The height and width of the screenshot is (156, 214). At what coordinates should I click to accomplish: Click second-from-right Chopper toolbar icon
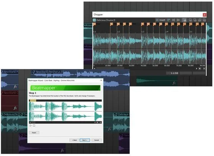click(200, 20)
